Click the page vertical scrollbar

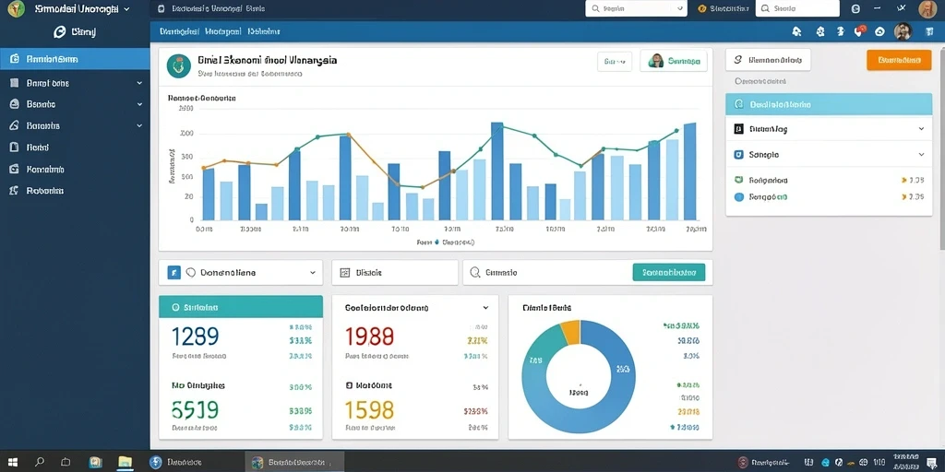pyautogui.click(x=942, y=150)
